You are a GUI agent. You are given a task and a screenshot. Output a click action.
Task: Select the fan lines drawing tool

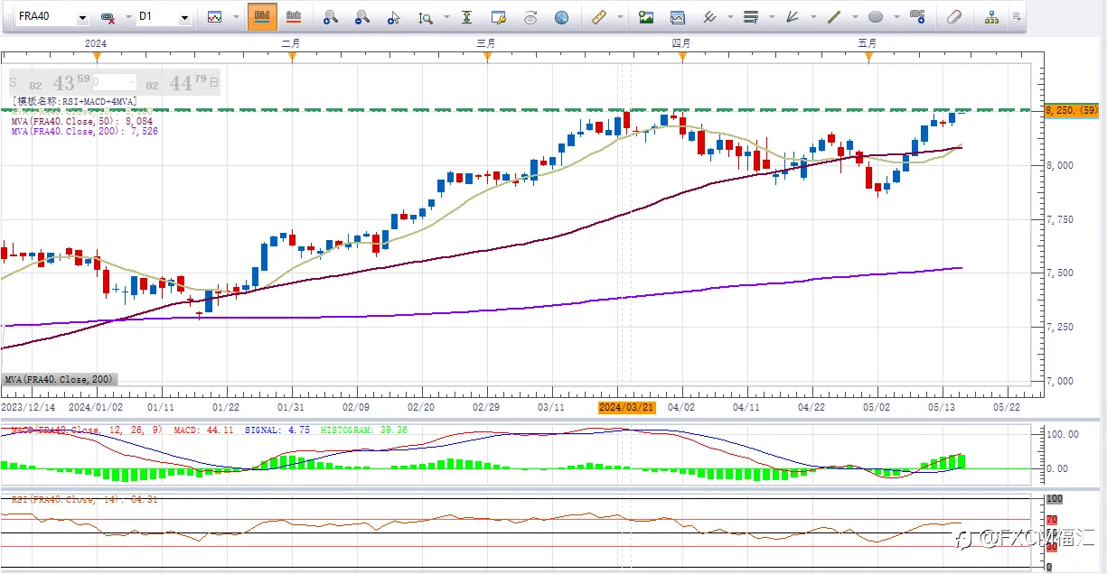coord(793,17)
